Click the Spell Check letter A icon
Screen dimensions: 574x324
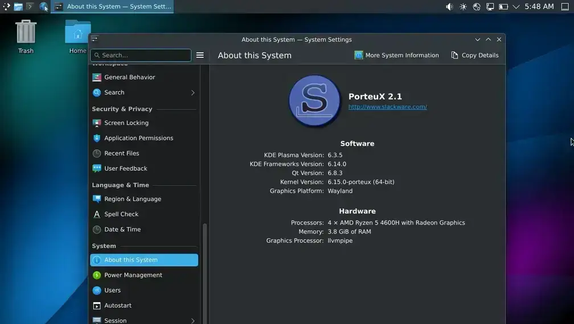[x=97, y=214]
